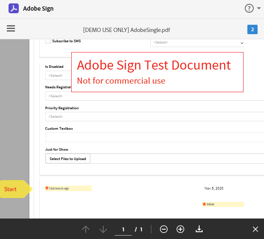Click the Nov 5, 2020 date text

[x=214, y=188]
